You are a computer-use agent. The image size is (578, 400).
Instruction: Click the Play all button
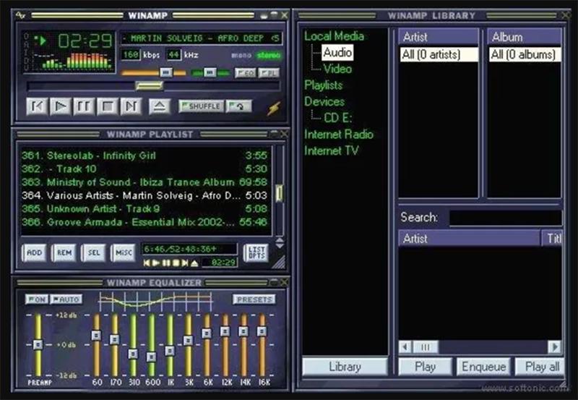(x=540, y=367)
